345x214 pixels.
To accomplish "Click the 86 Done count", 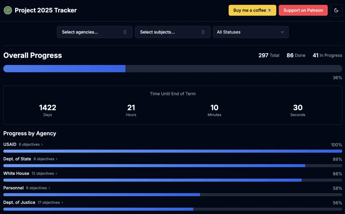I will coord(296,56).
